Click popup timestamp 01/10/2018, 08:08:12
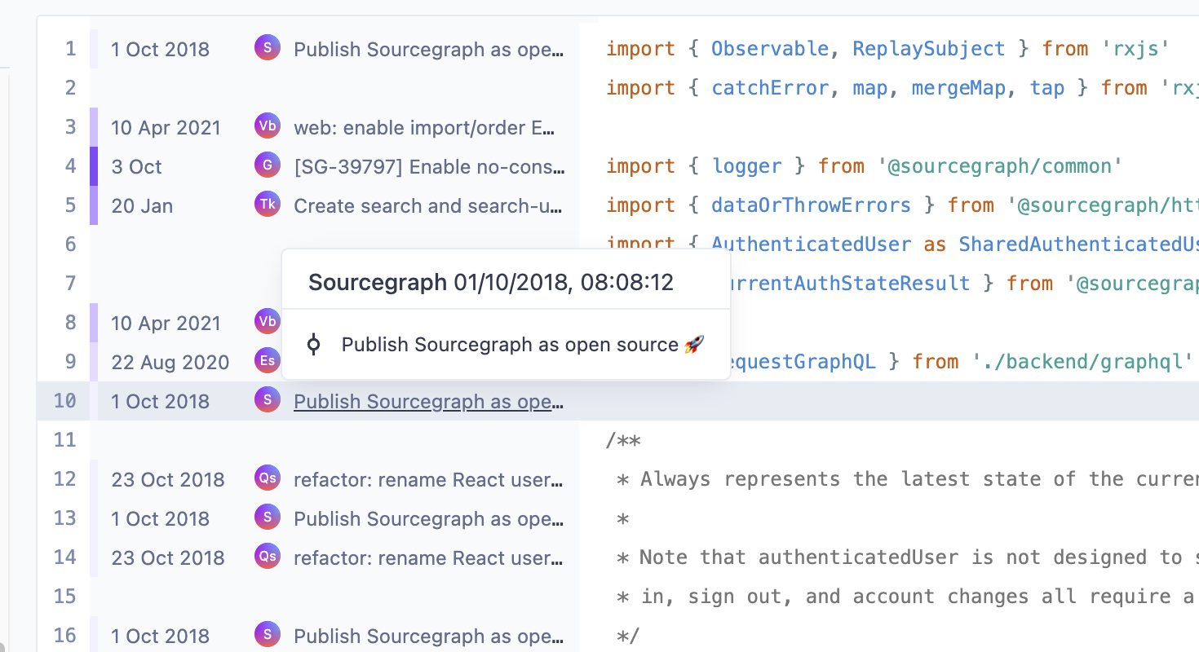This screenshot has height=652, width=1199. coord(564,283)
